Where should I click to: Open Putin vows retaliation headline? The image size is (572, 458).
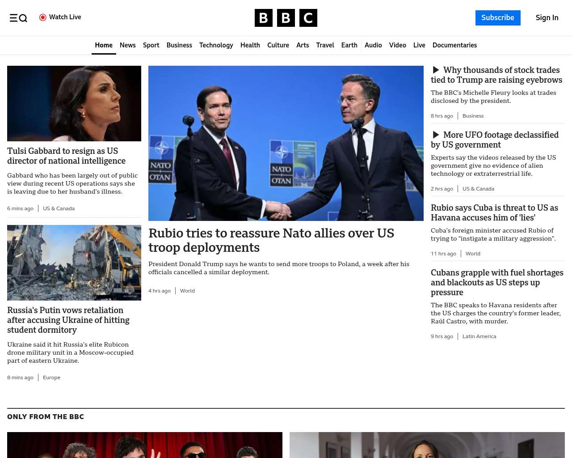pos(68,320)
